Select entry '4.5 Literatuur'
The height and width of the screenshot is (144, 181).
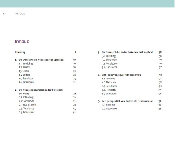pos(109,94)
